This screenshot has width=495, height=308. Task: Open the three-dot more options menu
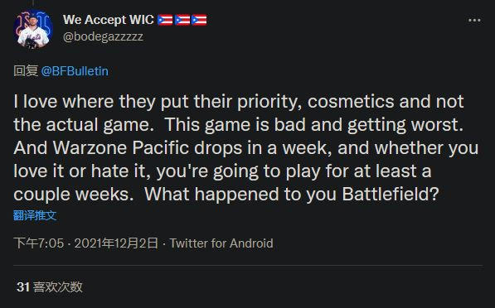point(474,21)
